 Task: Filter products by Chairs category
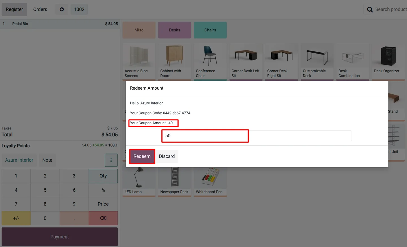(x=210, y=30)
